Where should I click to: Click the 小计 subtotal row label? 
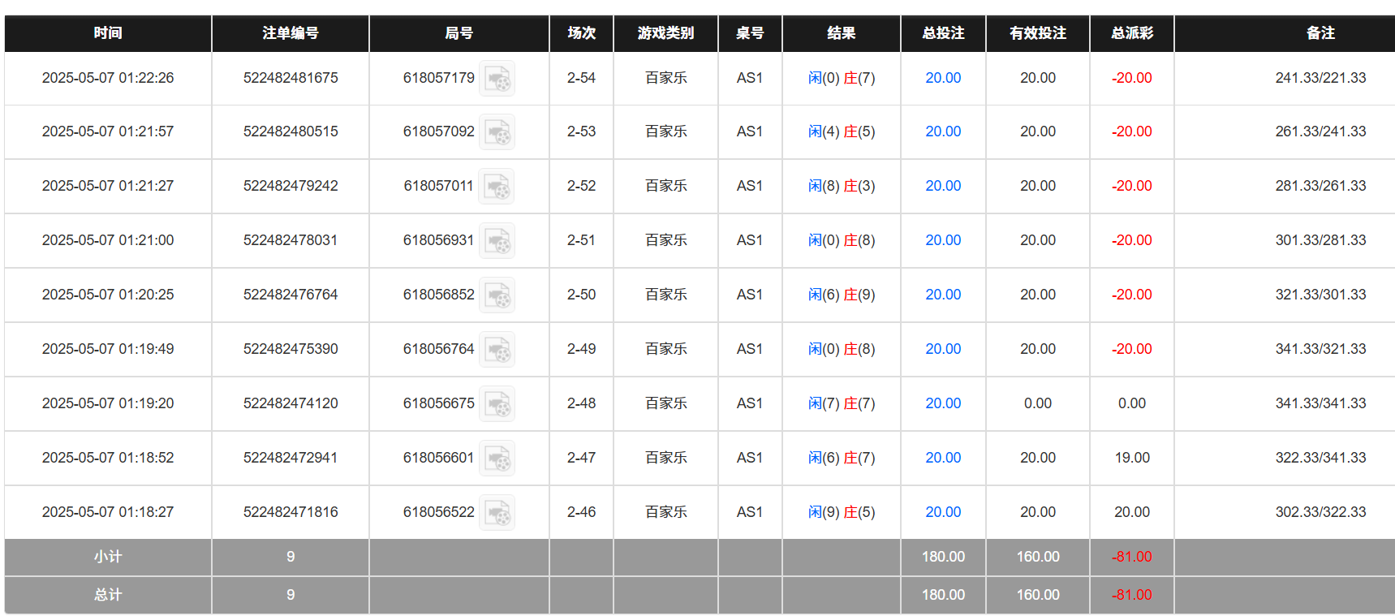point(108,557)
